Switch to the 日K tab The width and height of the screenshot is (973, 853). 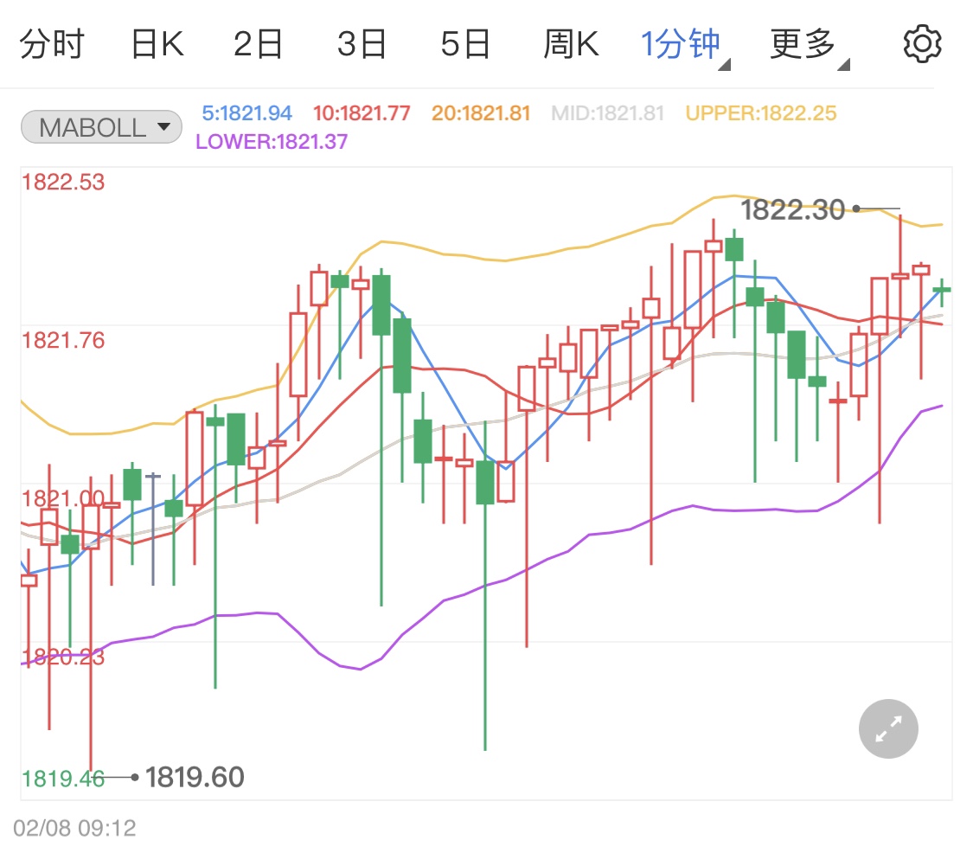click(157, 45)
